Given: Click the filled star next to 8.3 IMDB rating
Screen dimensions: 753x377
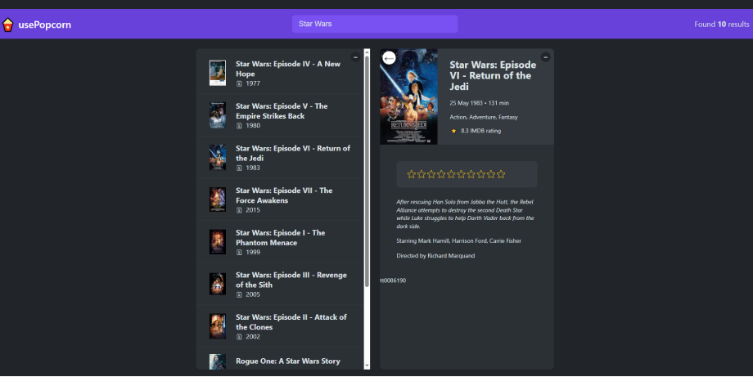Looking at the screenshot, I should pyautogui.click(x=453, y=131).
